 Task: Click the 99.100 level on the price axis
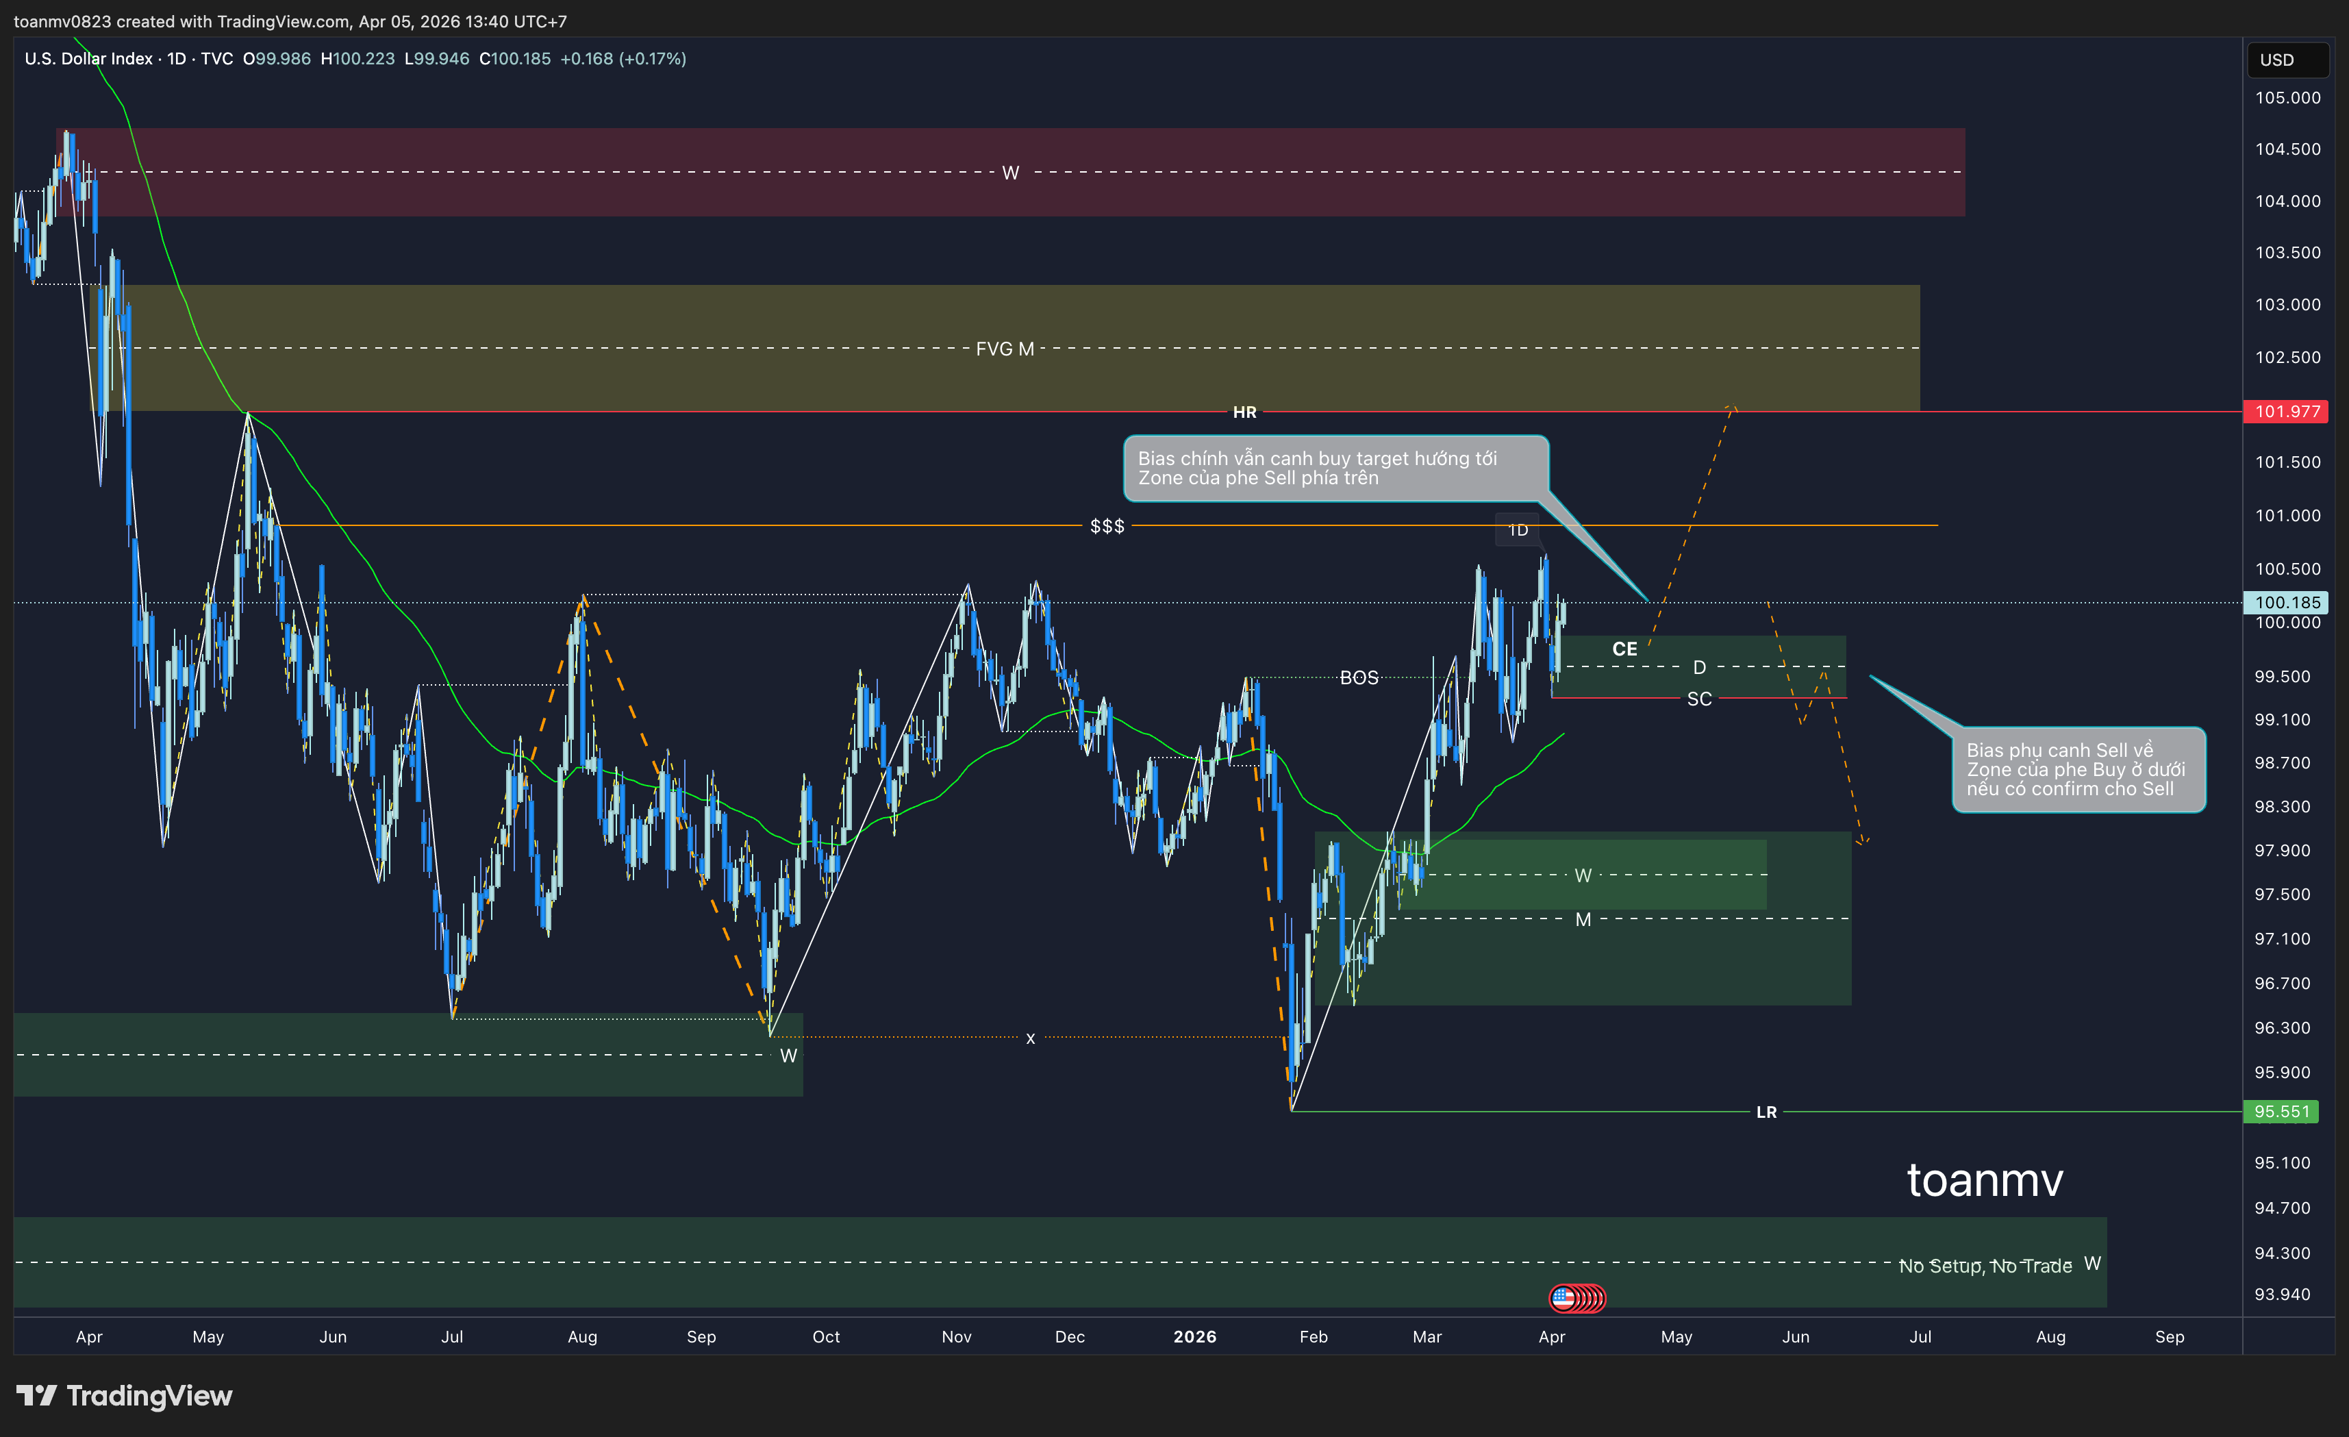(x=2283, y=719)
